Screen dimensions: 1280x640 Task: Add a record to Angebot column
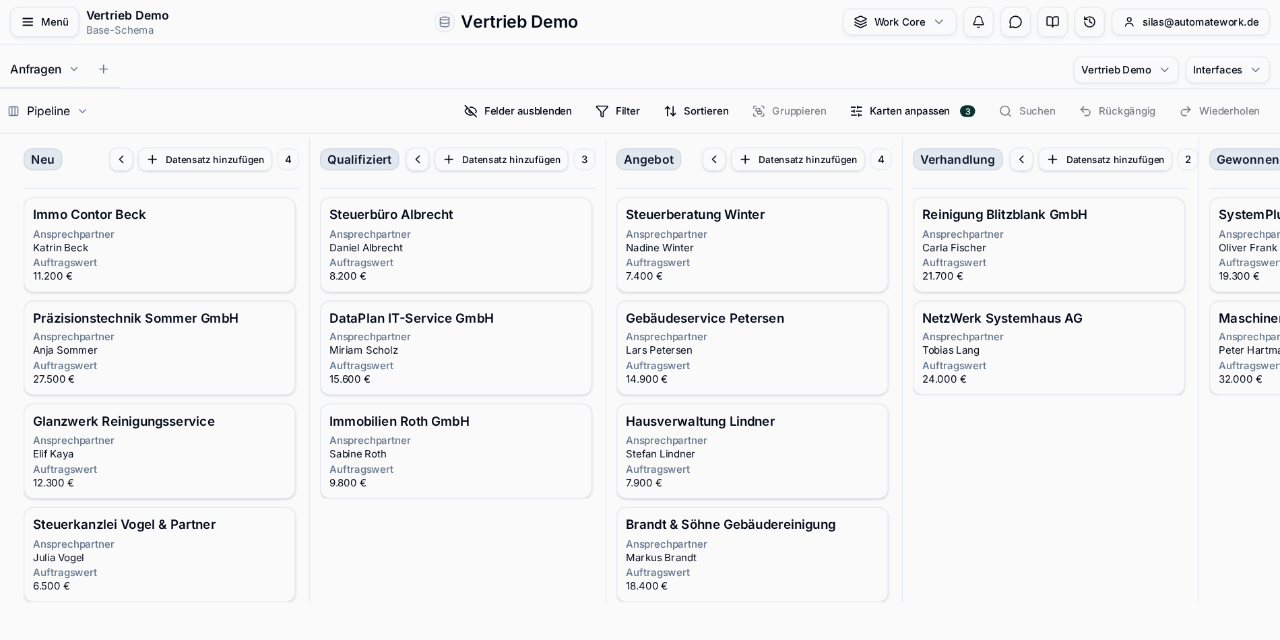coord(798,160)
